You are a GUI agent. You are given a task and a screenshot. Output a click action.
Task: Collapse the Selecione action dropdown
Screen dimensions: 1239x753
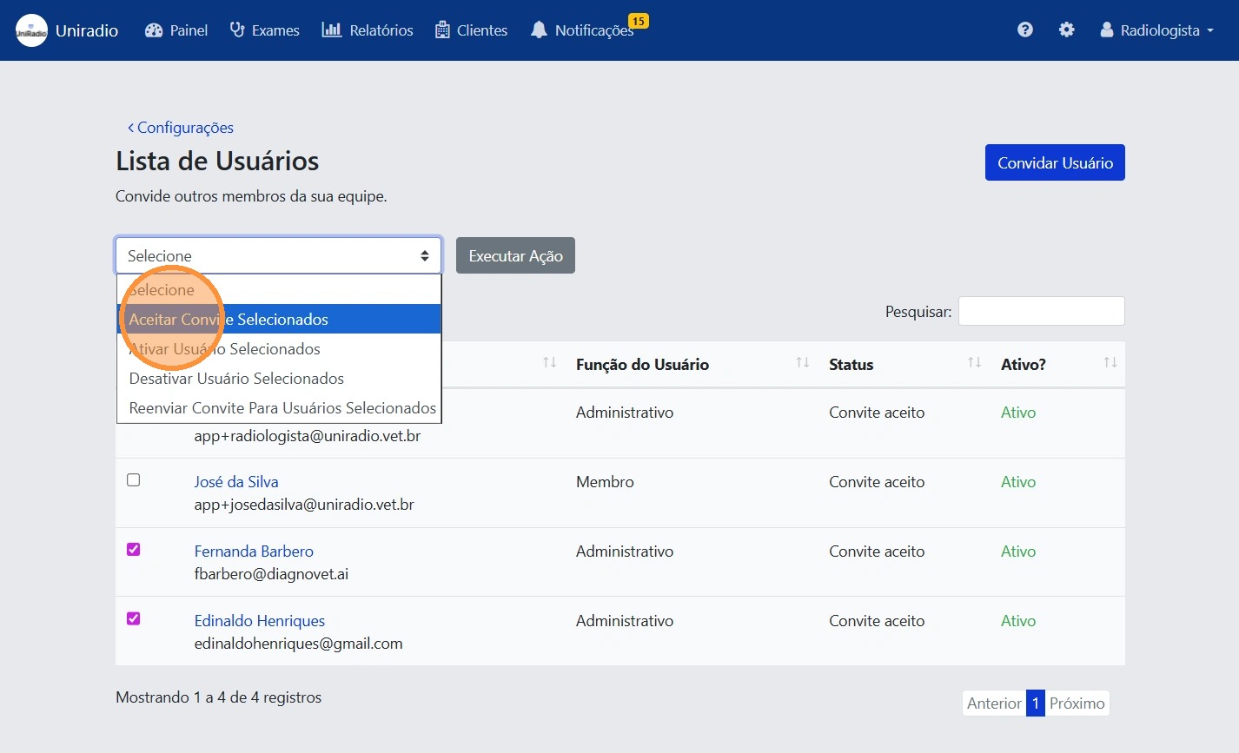coord(278,256)
